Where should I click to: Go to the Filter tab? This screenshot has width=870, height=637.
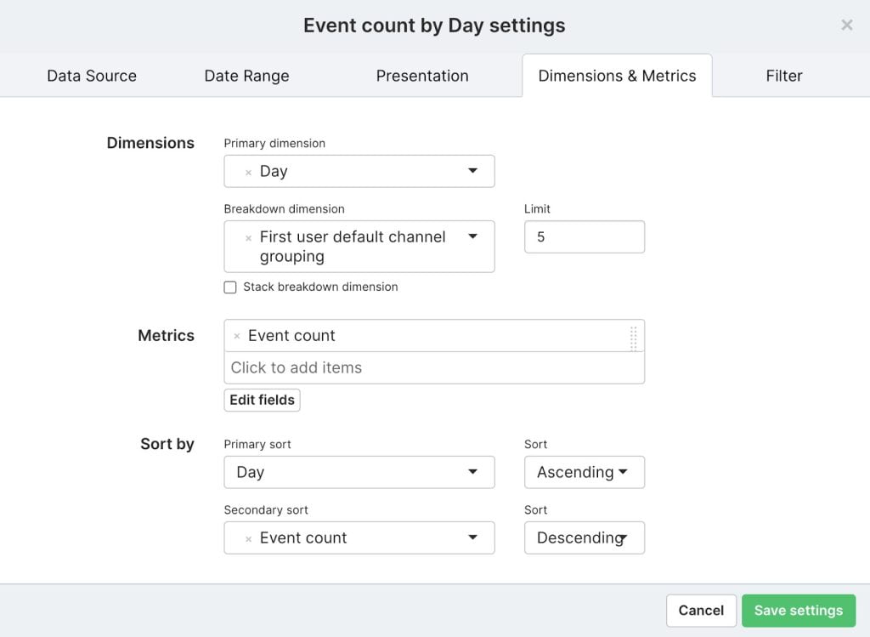click(x=784, y=76)
